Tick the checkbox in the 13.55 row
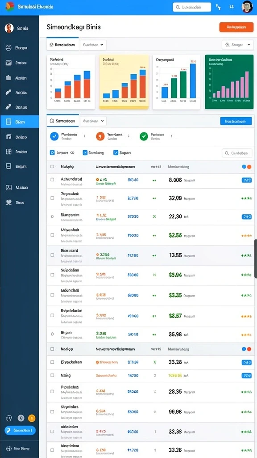 [x=52, y=255]
